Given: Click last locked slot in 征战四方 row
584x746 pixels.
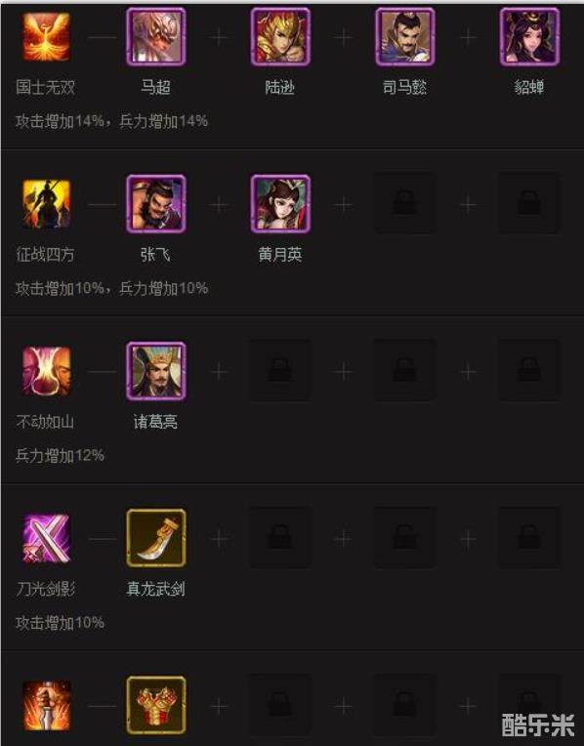Looking at the screenshot, I should click(529, 204).
